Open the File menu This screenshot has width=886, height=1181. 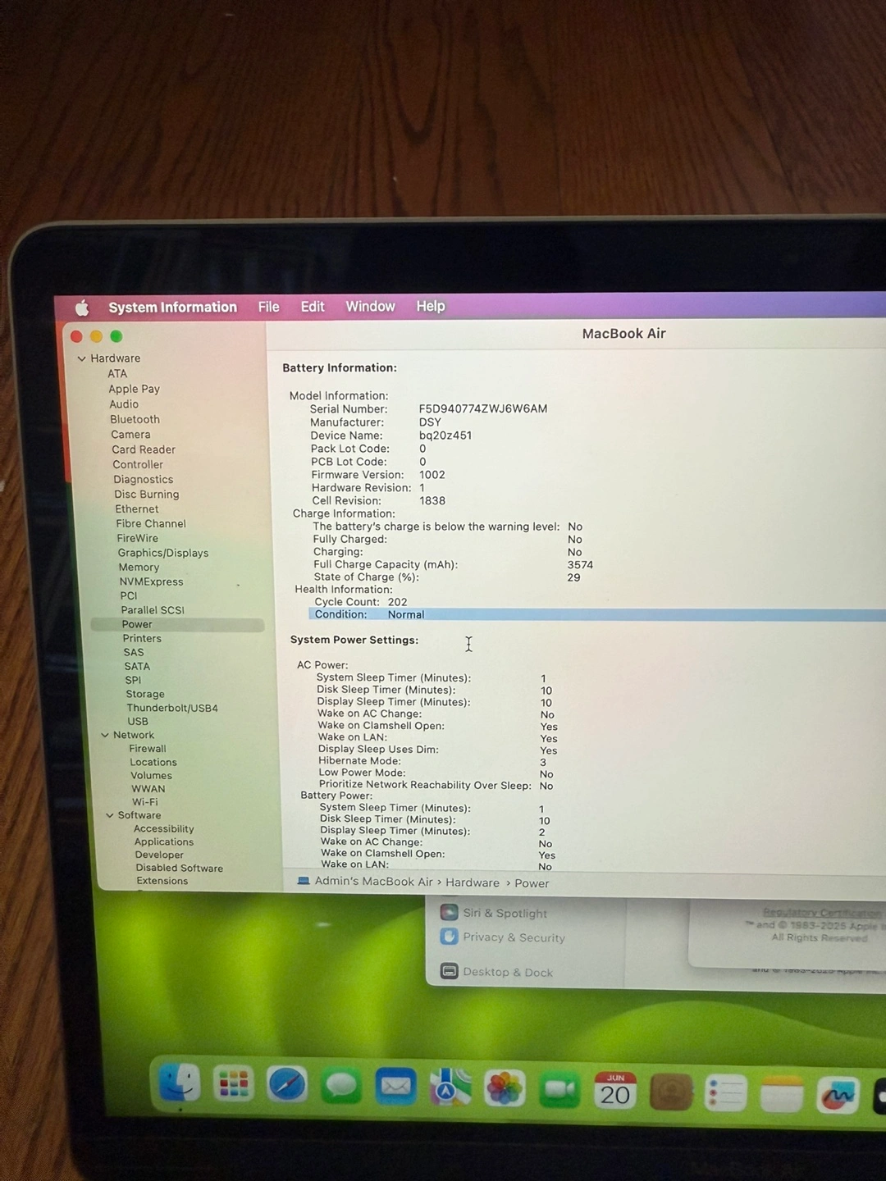pyautogui.click(x=268, y=307)
